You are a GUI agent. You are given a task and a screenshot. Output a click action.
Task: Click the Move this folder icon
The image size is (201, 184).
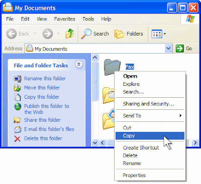click(18, 88)
